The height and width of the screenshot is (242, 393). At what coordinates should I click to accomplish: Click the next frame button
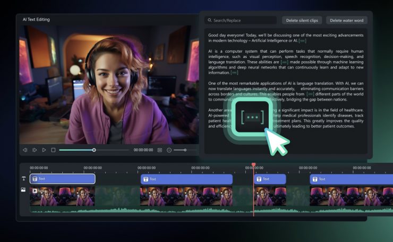pos(35,150)
